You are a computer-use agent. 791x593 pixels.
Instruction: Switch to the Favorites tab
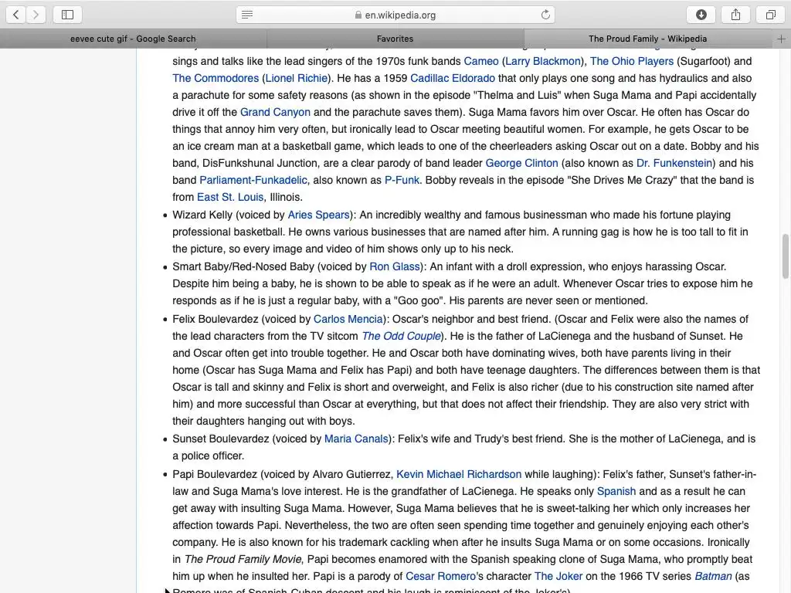pos(395,39)
